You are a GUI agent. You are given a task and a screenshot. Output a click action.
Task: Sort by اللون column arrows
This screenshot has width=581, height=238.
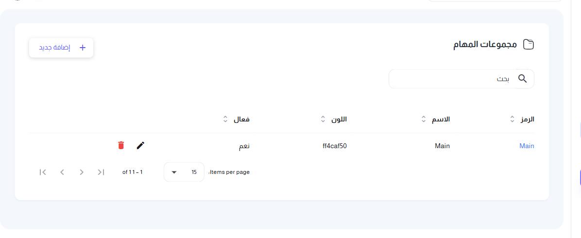(x=323, y=119)
